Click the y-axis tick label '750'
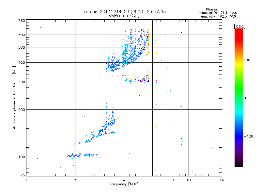The width and height of the screenshot is (261, 196). pos(22,21)
